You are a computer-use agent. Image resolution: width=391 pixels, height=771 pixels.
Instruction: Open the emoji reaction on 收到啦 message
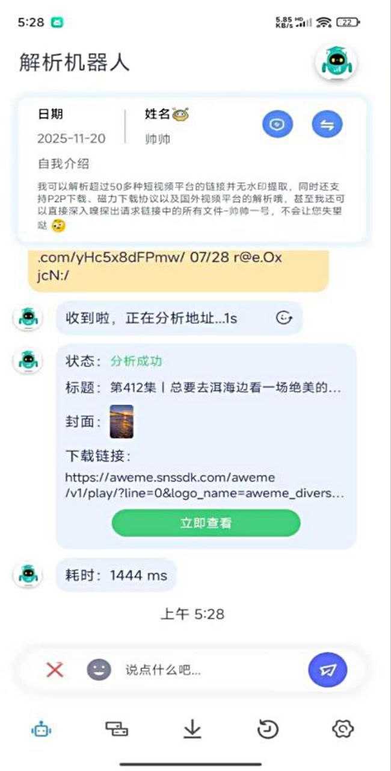pyautogui.click(x=283, y=318)
